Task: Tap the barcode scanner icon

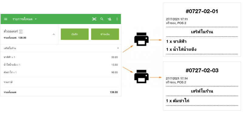Action: [94, 19]
